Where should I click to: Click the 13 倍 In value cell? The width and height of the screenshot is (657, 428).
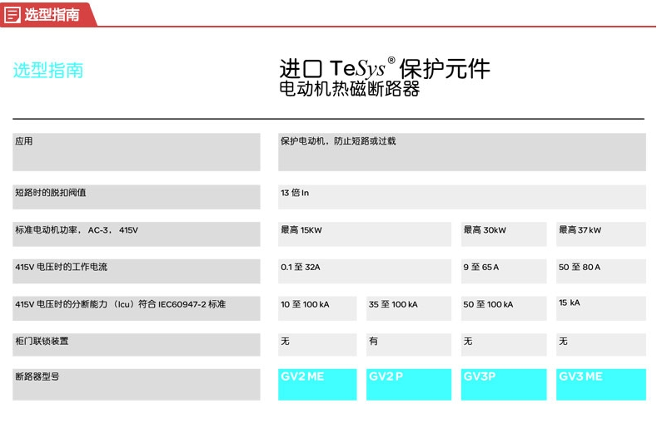coord(295,193)
